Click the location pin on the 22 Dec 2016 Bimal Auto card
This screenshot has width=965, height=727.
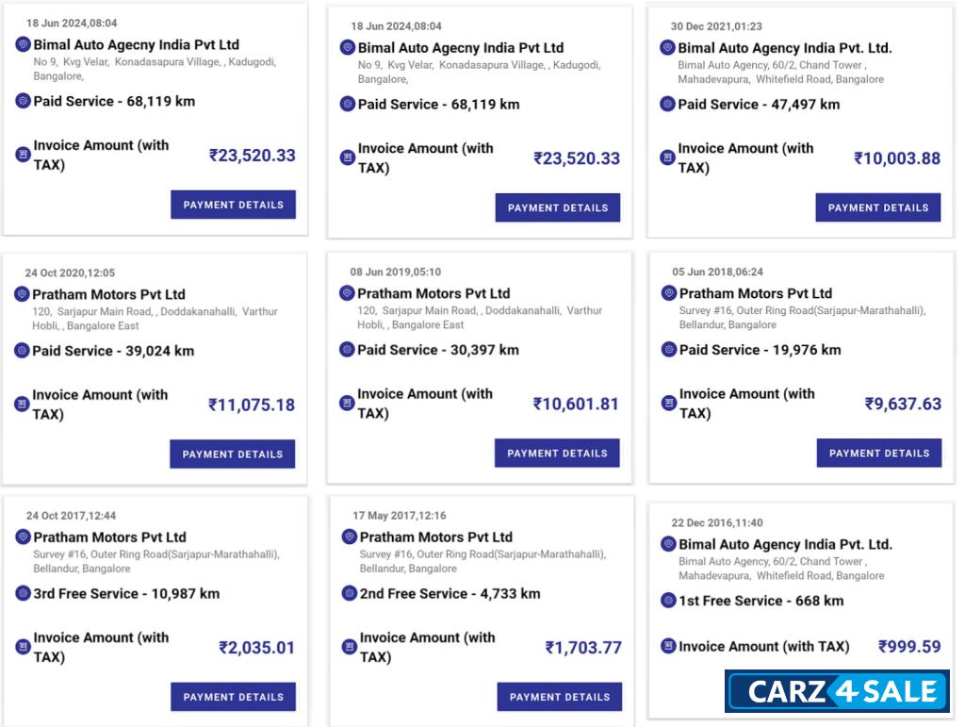pyautogui.click(x=667, y=544)
